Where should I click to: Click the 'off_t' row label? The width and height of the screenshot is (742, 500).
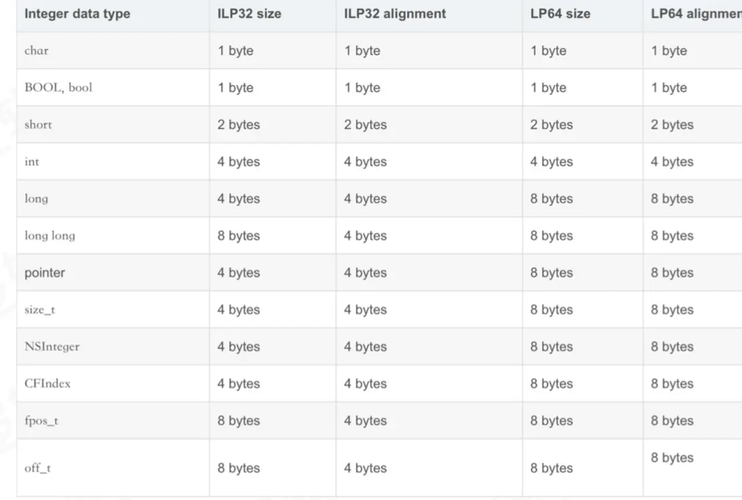tap(37, 468)
